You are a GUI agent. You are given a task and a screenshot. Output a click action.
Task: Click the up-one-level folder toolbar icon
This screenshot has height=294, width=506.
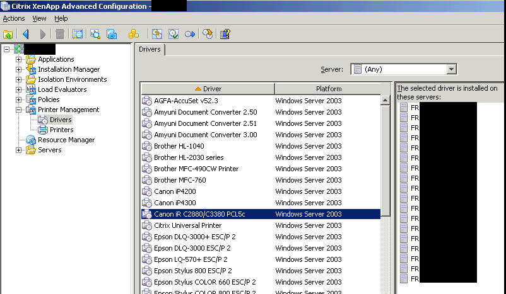8,34
